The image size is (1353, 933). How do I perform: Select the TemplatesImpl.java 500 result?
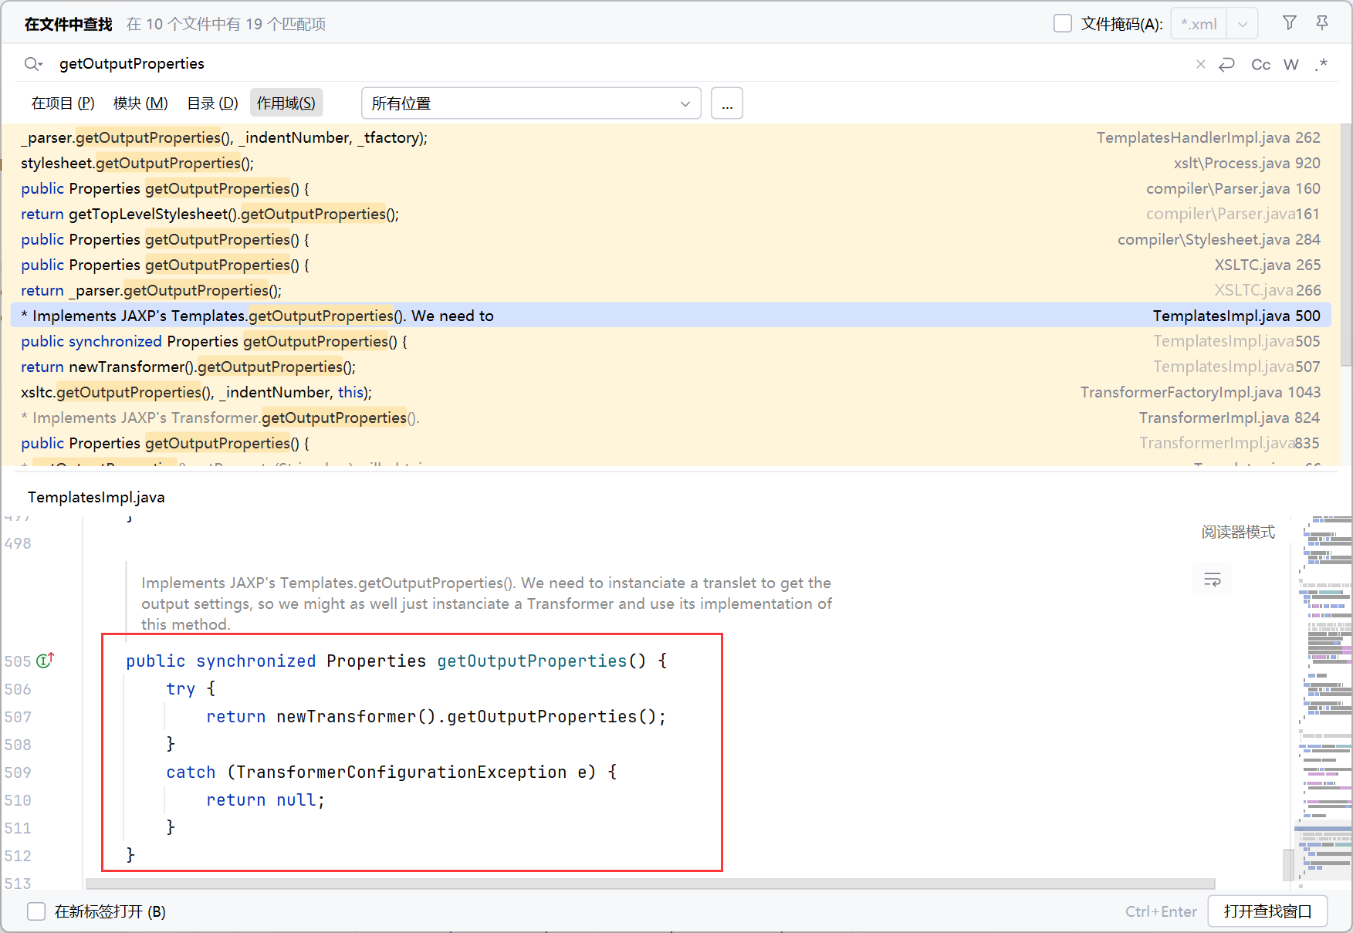coord(670,316)
